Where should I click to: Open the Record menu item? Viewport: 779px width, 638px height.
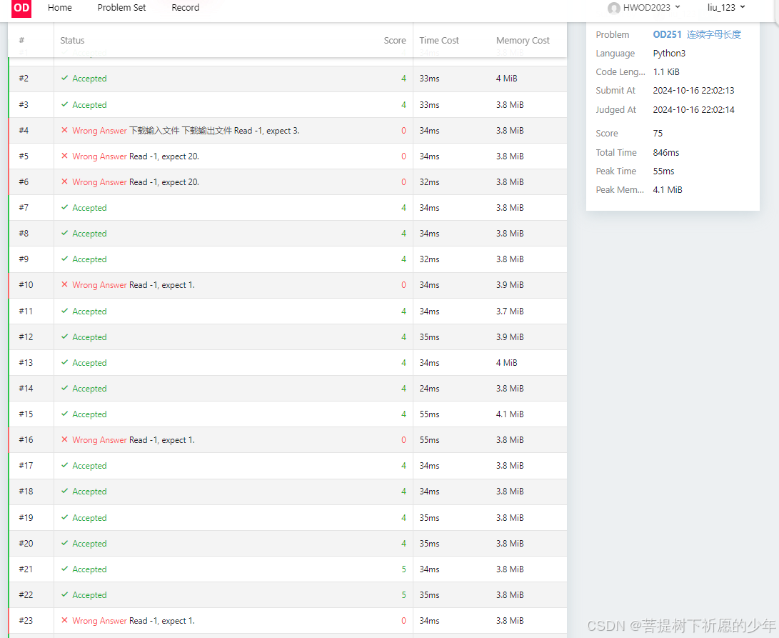tap(186, 7)
